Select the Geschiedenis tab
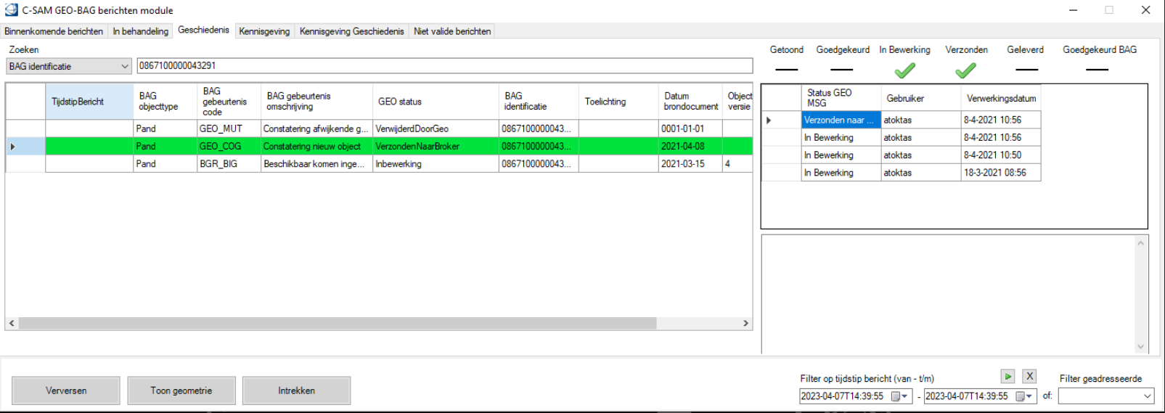1165x413 pixels. 203,30
